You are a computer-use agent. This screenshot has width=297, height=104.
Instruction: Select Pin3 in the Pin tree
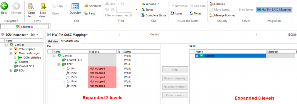pos(74,77)
